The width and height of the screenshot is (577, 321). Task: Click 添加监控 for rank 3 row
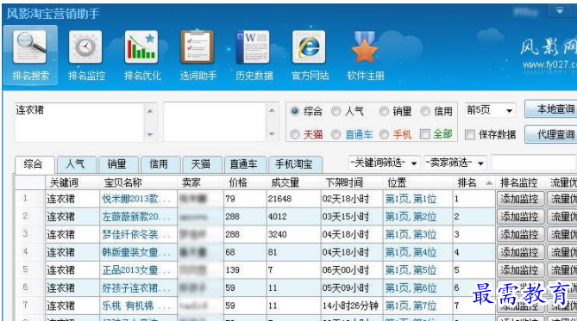pyautogui.click(x=520, y=234)
